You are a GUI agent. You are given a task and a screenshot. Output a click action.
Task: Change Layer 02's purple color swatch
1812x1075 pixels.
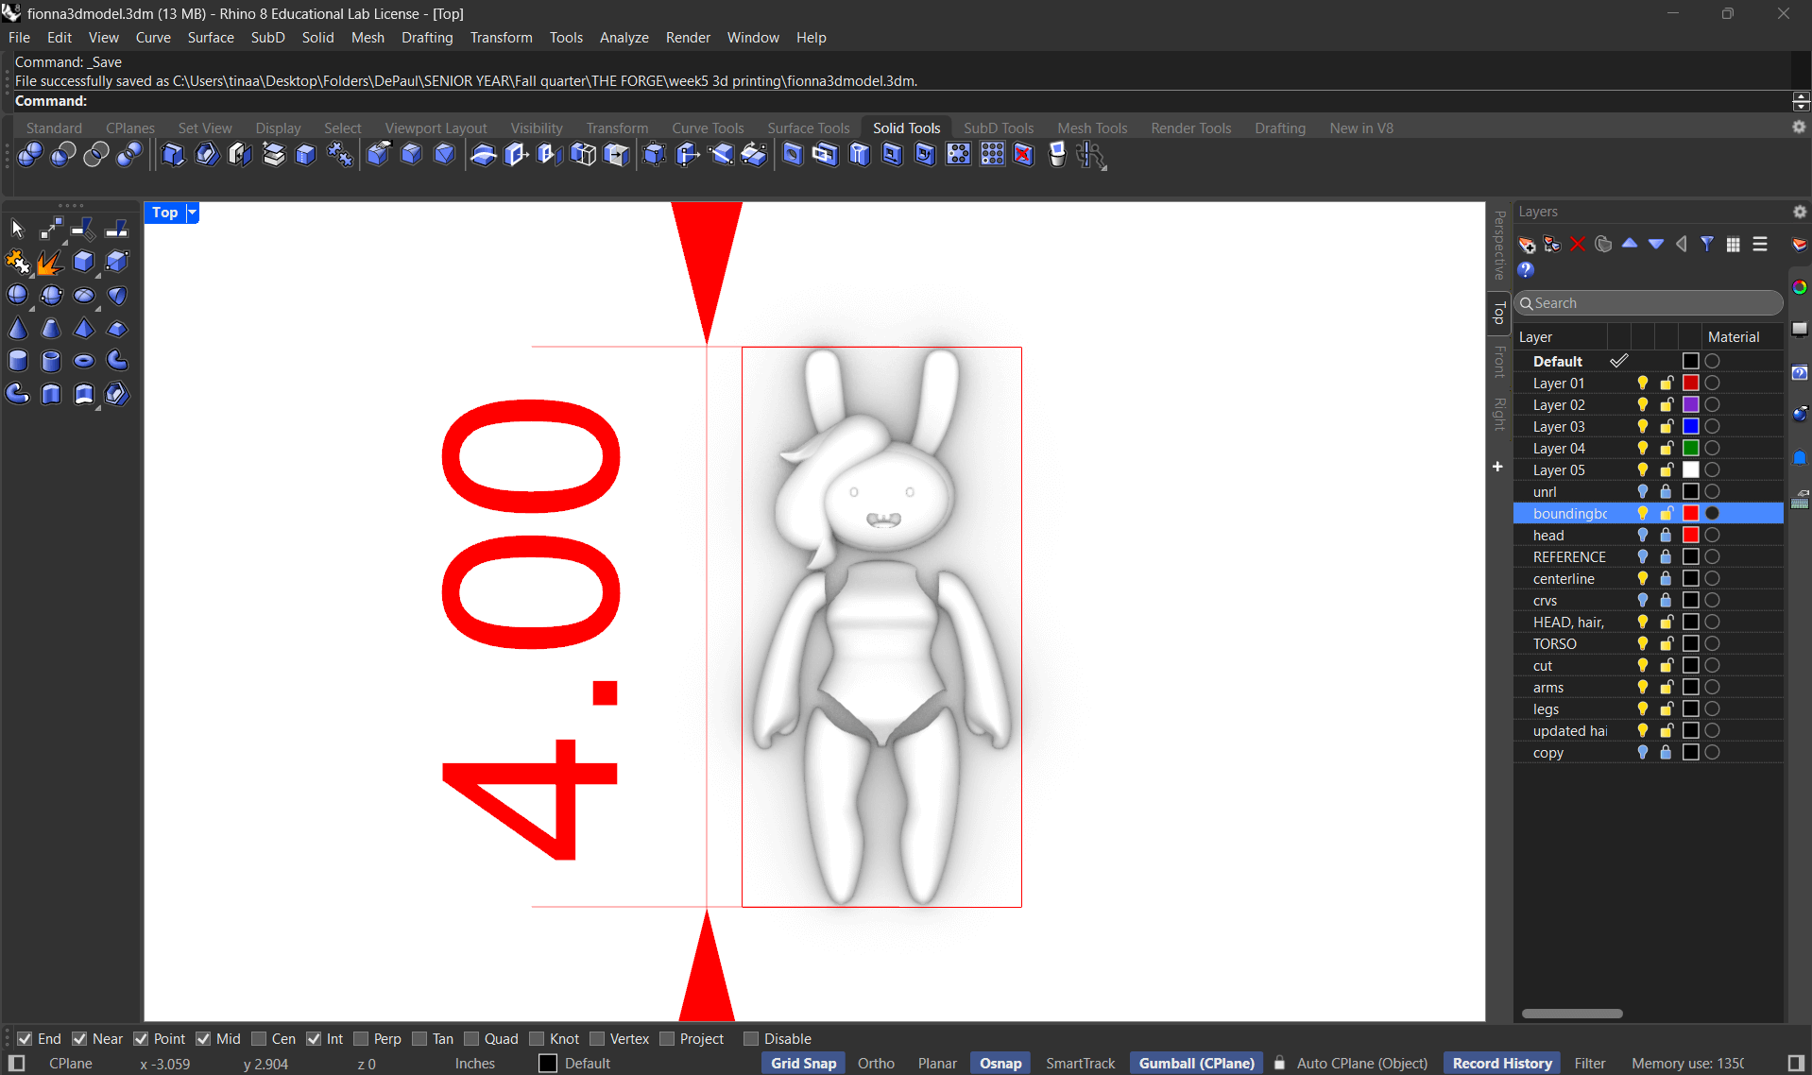pos(1689,404)
